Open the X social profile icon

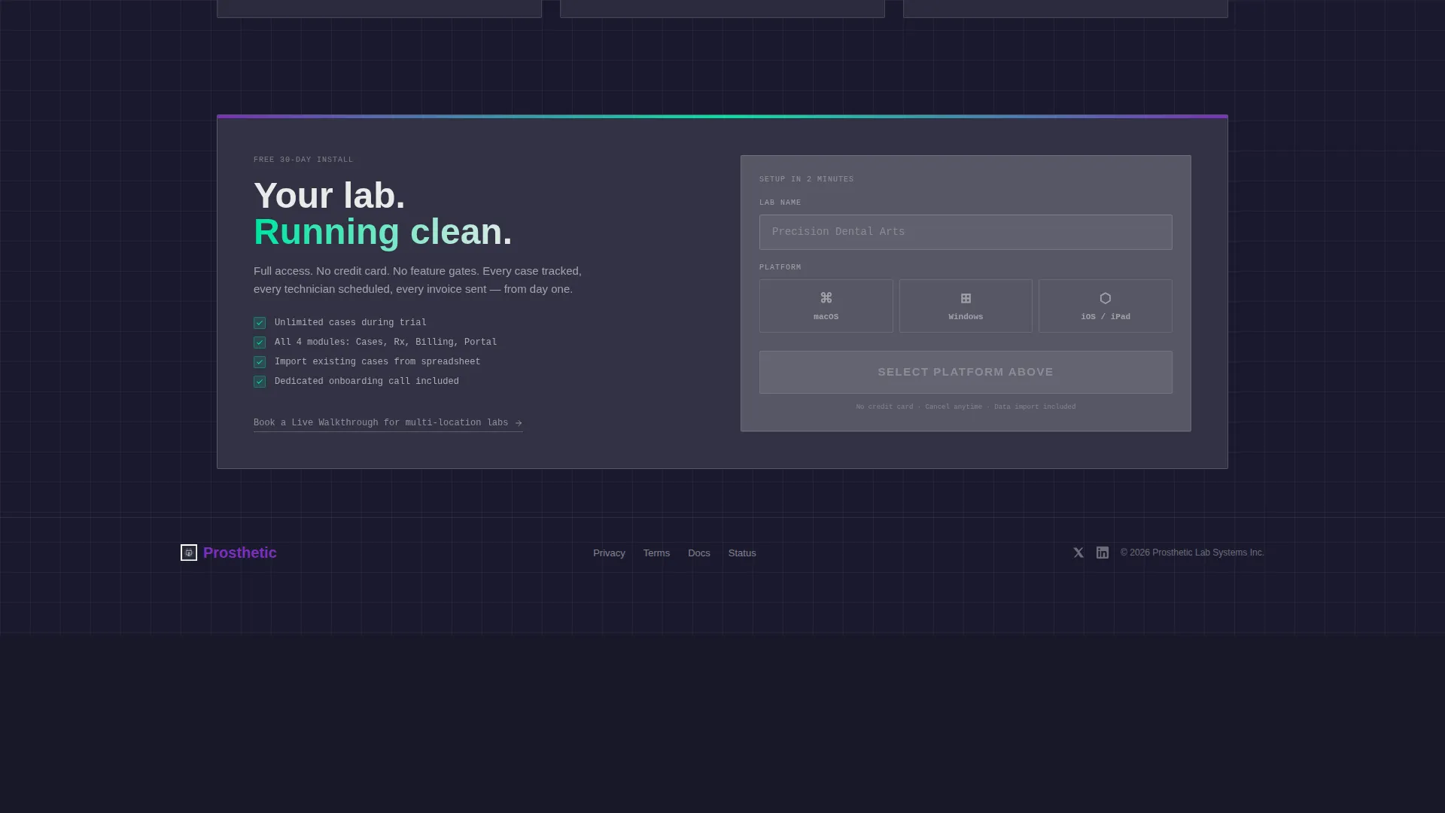point(1078,553)
